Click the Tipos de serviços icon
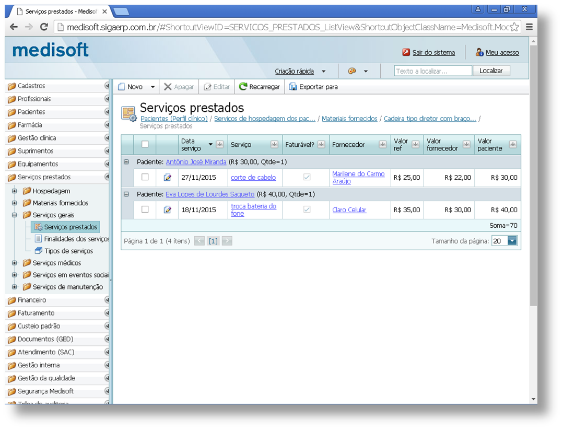The width and height of the screenshot is (563, 430). click(x=39, y=250)
